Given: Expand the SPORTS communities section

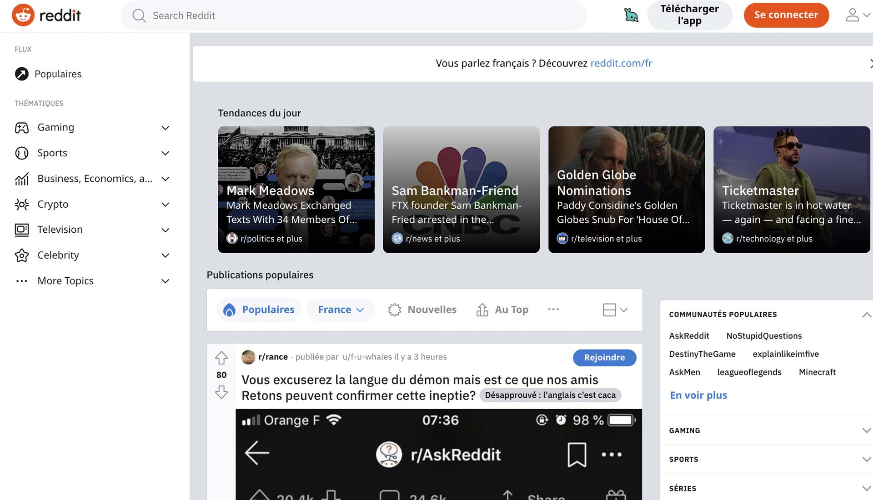Looking at the screenshot, I should tap(867, 460).
